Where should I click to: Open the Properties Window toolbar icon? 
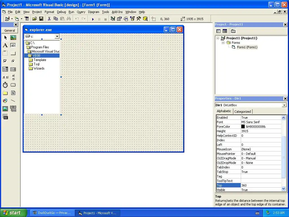[x=119, y=19]
